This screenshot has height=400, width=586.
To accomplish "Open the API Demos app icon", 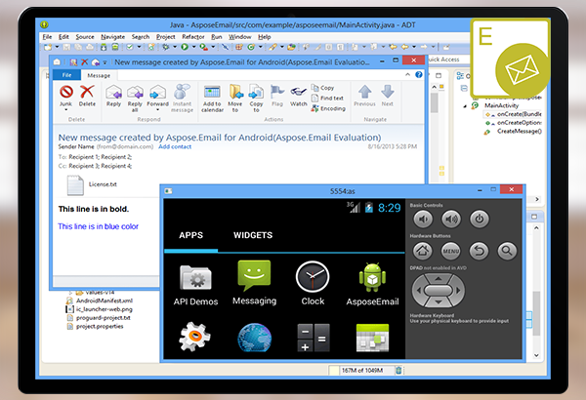I will pos(195,277).
